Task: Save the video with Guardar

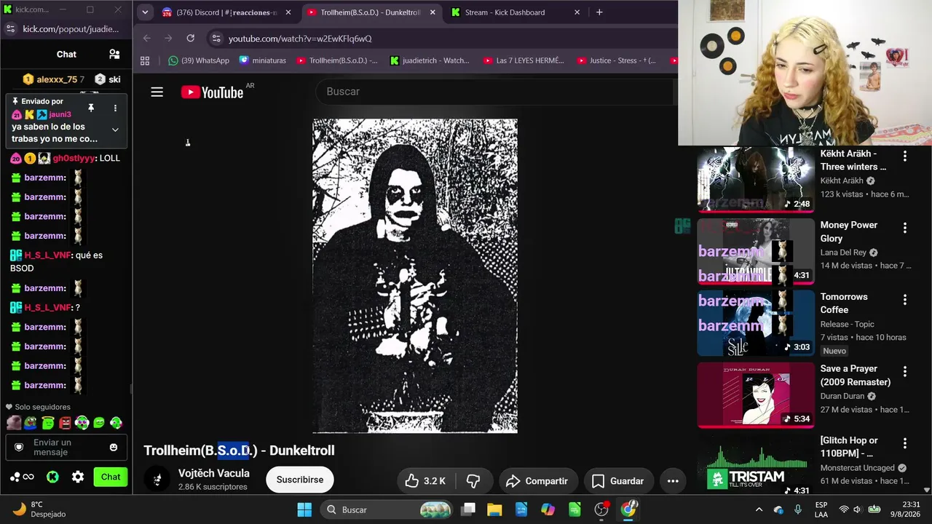Action: pyautogui.click(x=617, y=480)
